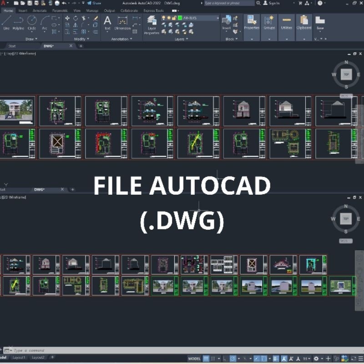The width and height of the screenshot is (364, 364).
Task: Click the customization hamburger icon in status bar
Action: (360, 359)
